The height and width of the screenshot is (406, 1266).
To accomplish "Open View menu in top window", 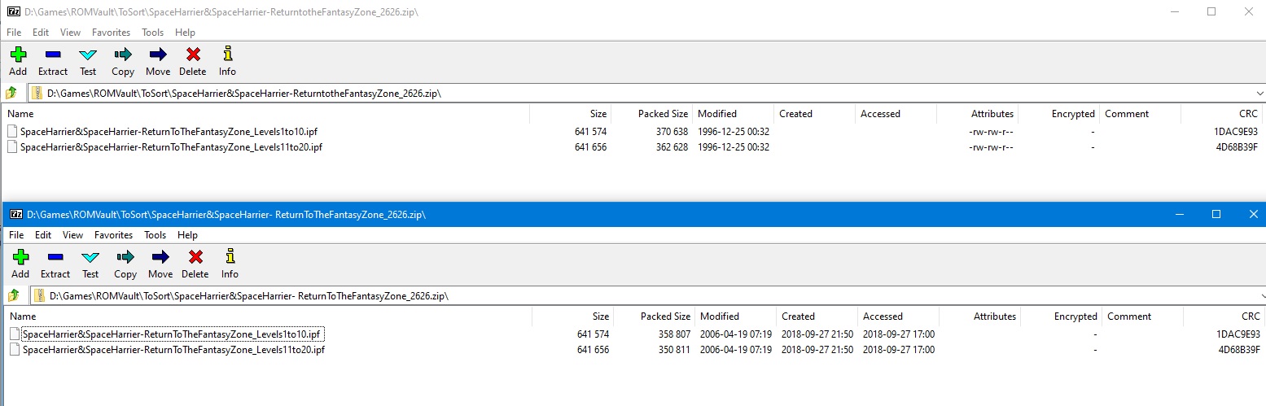I will coord(70,33).
